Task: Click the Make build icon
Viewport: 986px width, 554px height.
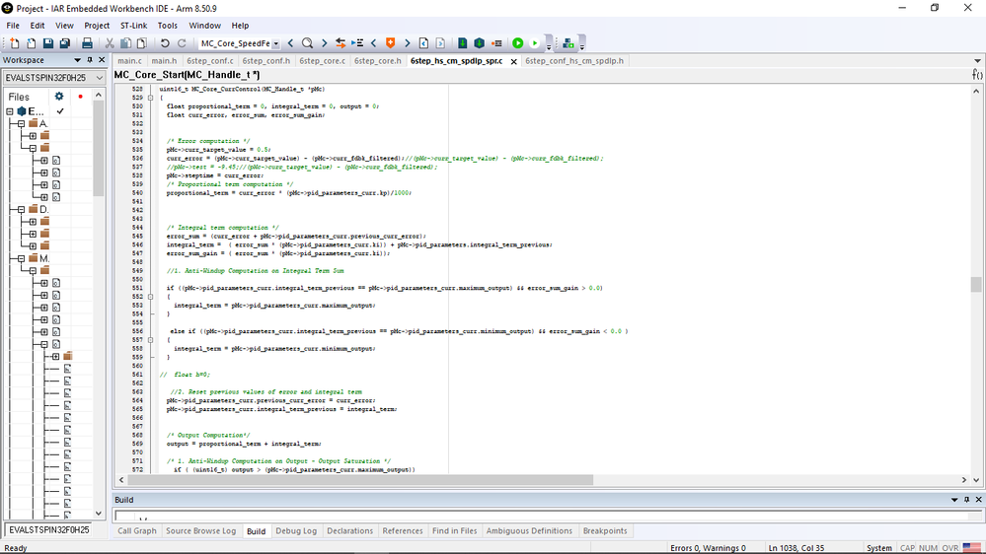Action: pyautogui.click(x=479, y=43)
